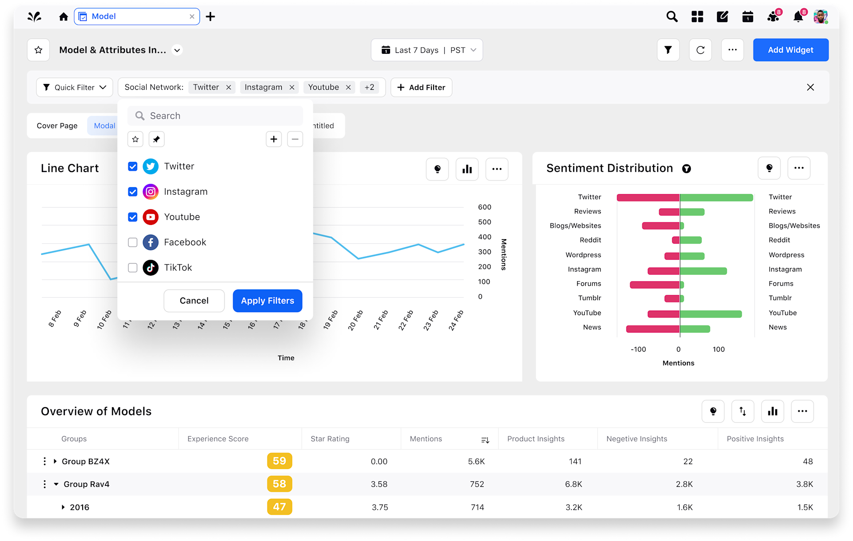Expand the Quick Filter dropdown
The height and width of the screenshot is (541, 853).
point(74,87)
